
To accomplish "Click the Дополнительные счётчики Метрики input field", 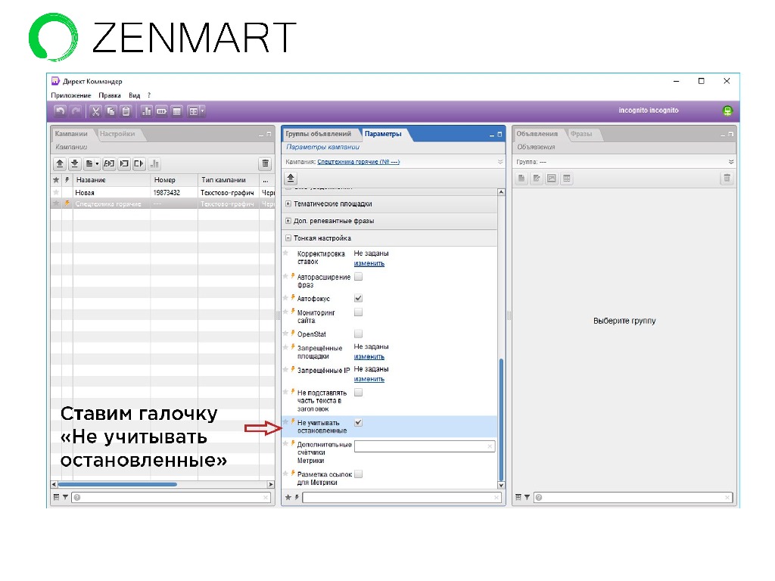I will click(x=425, y=446).
